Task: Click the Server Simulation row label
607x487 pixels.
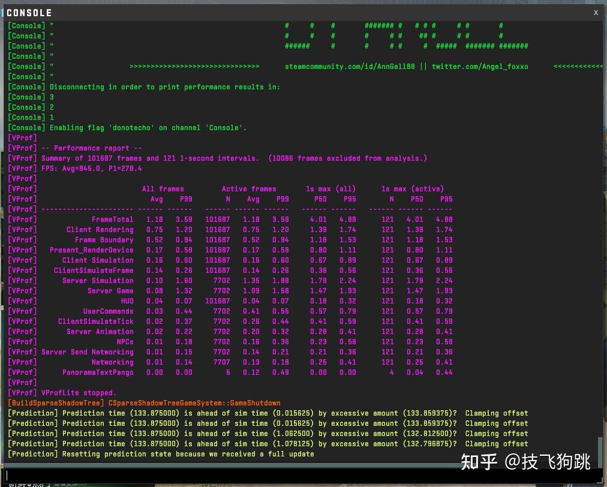Action: (x=98, y=281)
